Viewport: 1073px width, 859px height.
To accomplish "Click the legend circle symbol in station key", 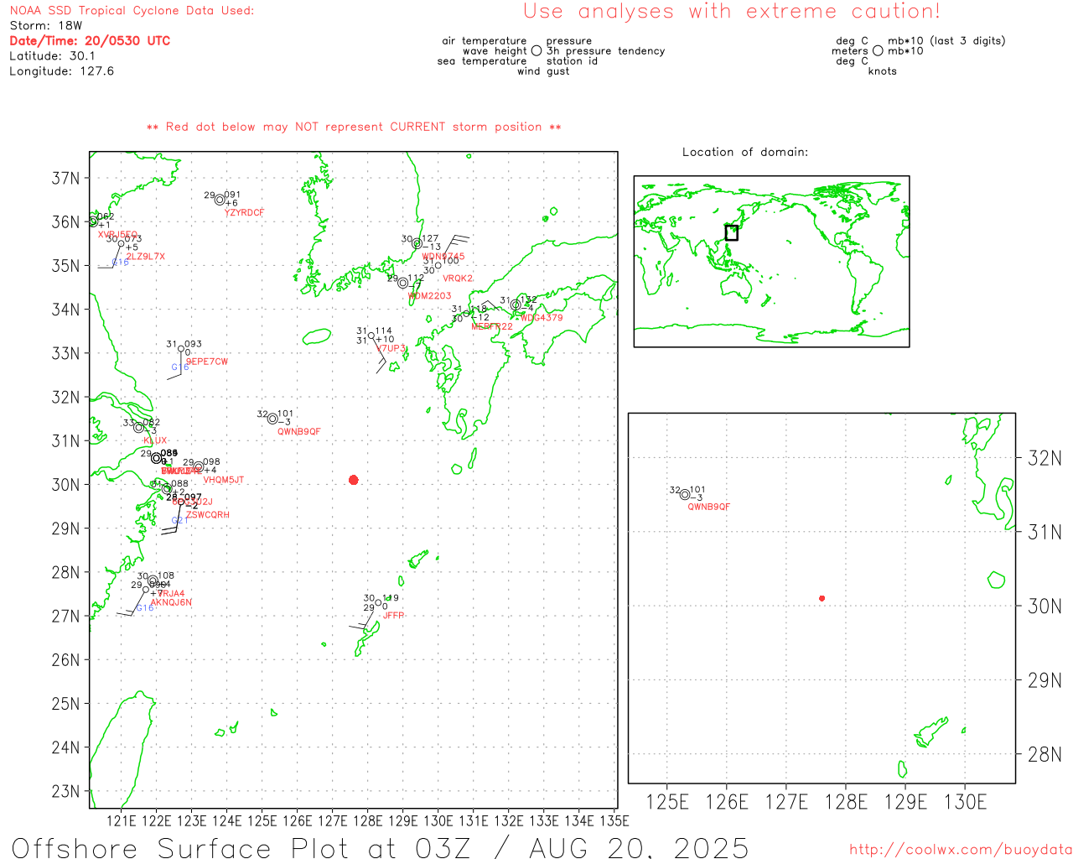I will pos(536,50).
